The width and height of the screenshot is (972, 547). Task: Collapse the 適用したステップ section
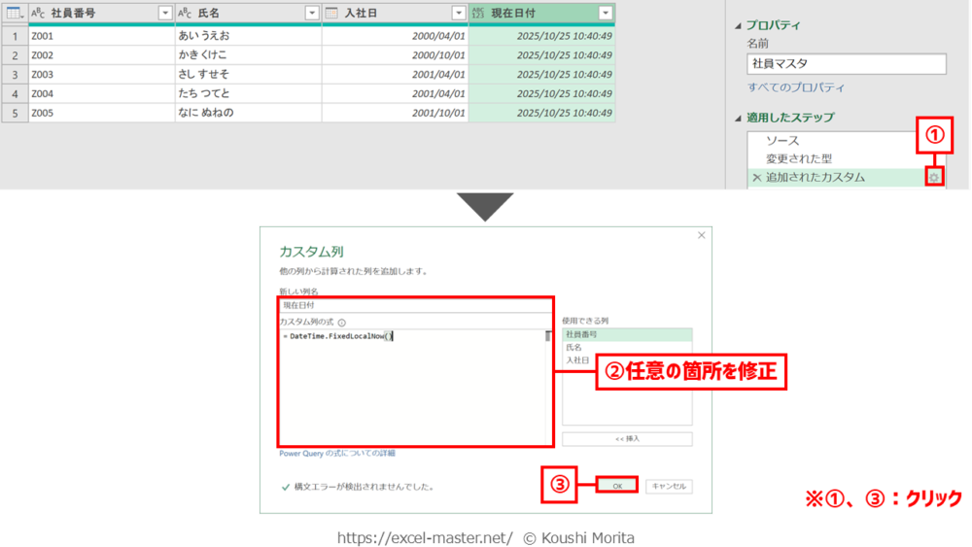coord(738,118)
